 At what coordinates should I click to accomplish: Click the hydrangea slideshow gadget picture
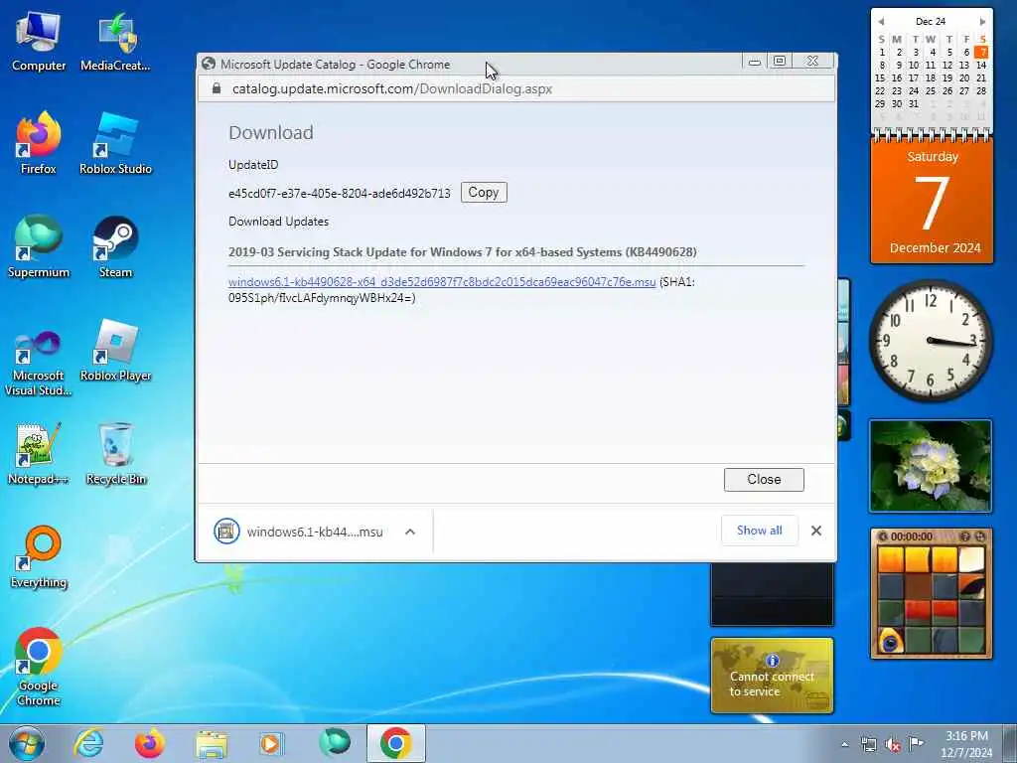tap(930, 465)
